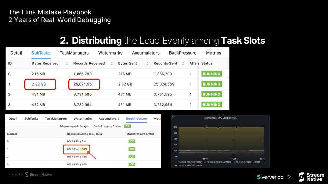Select the 1,865,790 Records Received cell
This screenshot has height=184, width=328.
click(82, 74)
